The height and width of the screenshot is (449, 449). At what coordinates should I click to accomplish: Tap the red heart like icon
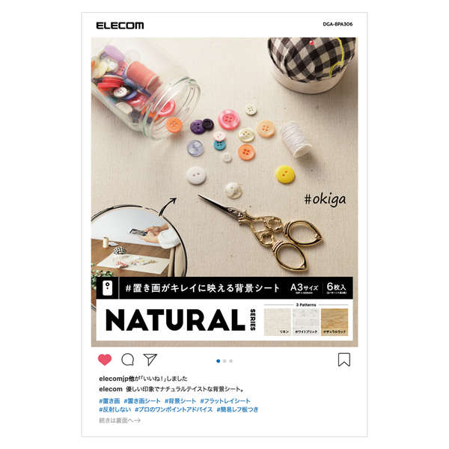(105, 360)
